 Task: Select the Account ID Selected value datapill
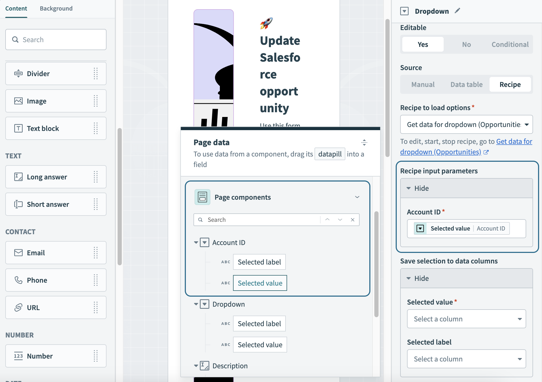pyautogui.click(x=260, y=283)
